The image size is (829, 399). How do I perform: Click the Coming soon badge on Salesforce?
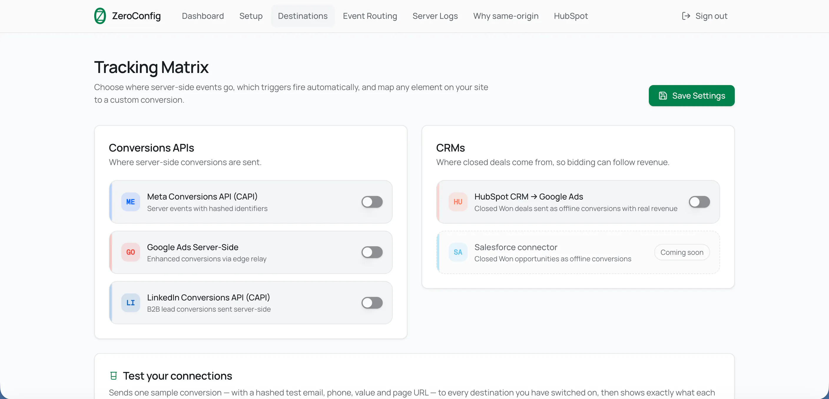click(682, 252)
